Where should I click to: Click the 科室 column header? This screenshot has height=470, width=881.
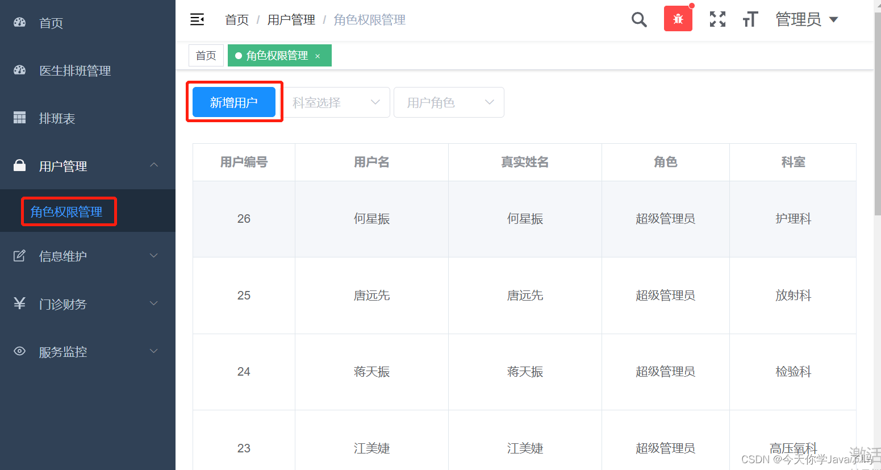coord(794,162)
